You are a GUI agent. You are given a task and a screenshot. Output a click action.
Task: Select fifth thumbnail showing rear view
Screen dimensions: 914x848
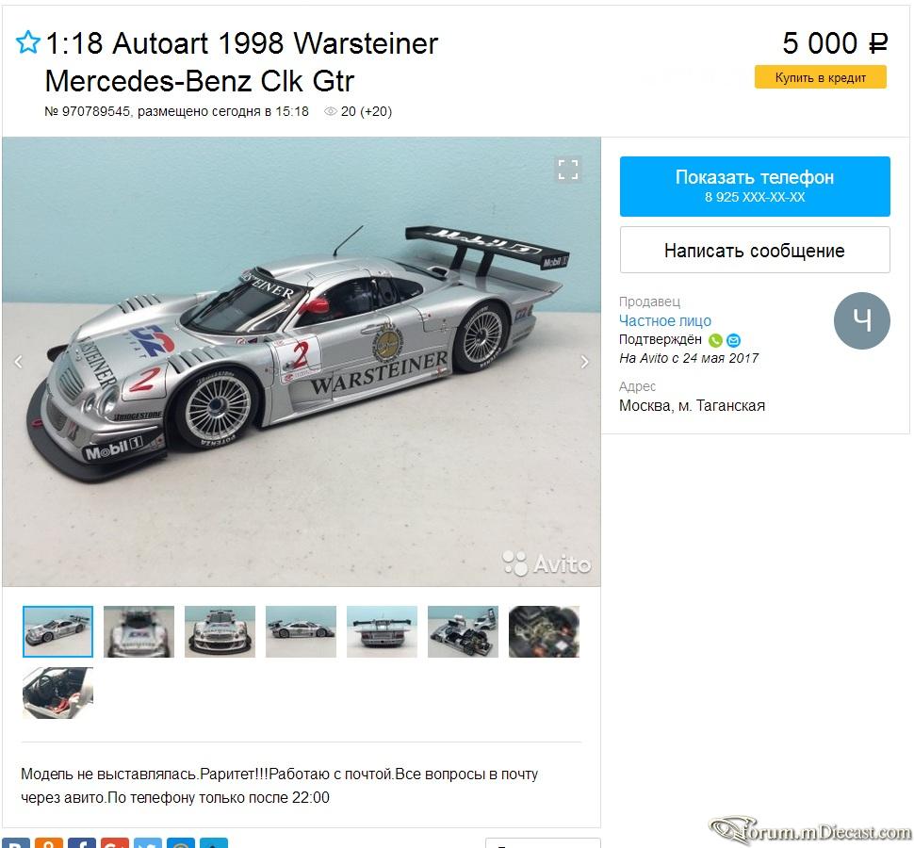(382, 632)
